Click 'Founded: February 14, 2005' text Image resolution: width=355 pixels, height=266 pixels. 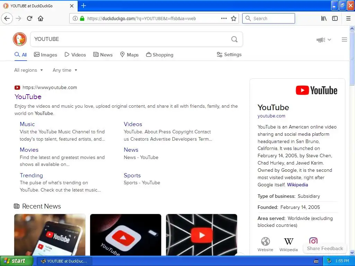click(289, 207)
